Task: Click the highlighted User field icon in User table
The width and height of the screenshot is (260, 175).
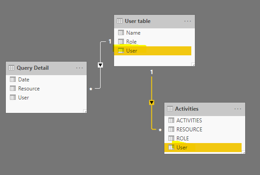Action: pos(121,50)
